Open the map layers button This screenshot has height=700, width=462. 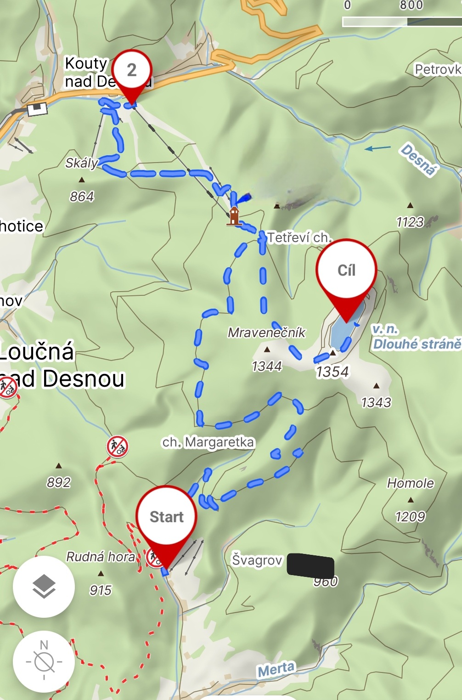pyautogui.click(x=44, y=587)
